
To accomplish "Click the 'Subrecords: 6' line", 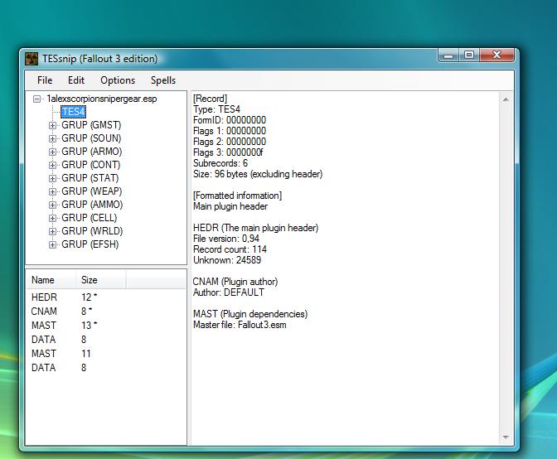I will coord(220,163).
